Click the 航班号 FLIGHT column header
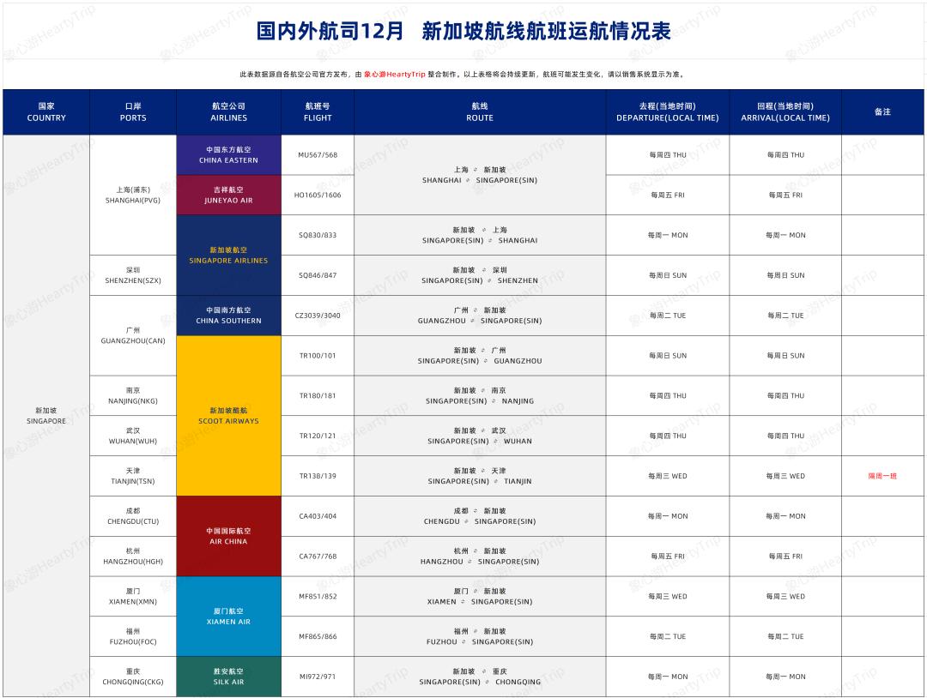 318,111
